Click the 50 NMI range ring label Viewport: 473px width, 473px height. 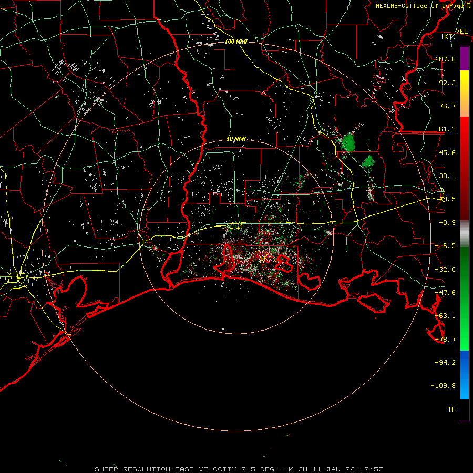pos(236,139)
